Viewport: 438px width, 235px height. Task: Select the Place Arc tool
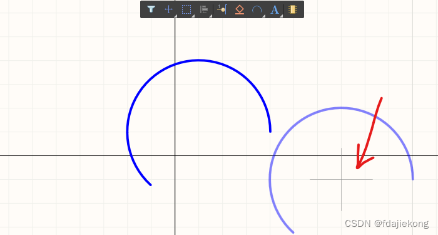coord(257,10)
